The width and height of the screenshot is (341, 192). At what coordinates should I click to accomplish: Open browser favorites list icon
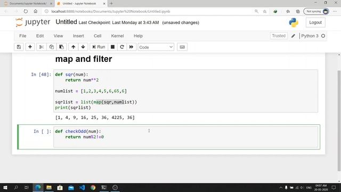pos(288,11)
